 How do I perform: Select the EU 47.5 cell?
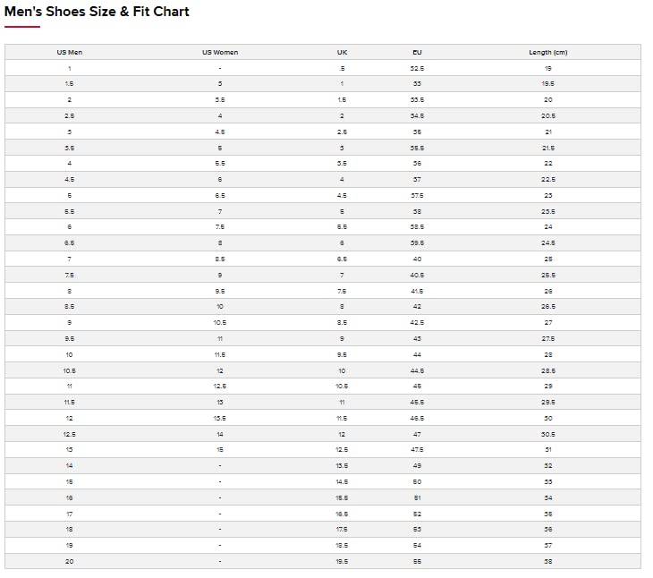click(x=417, y=449)
